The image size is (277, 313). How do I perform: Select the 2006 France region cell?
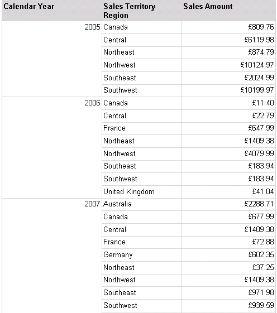(x=142, y=128)
